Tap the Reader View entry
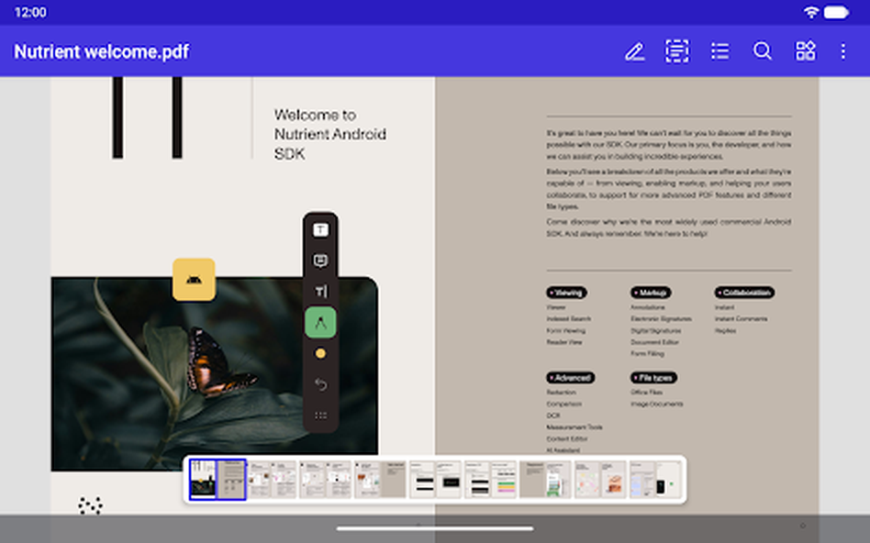This screenshot has height=543, width=870. point(564,342)
